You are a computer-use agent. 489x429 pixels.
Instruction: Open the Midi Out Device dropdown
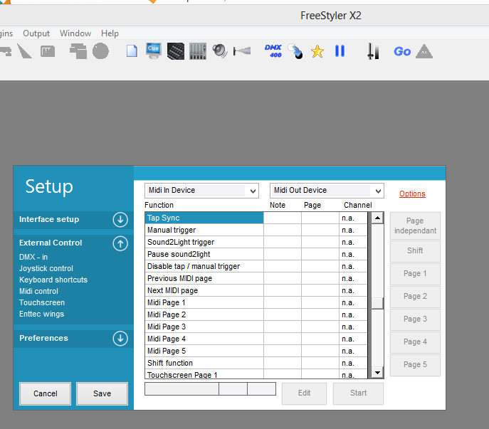click(x=327, y=191)
